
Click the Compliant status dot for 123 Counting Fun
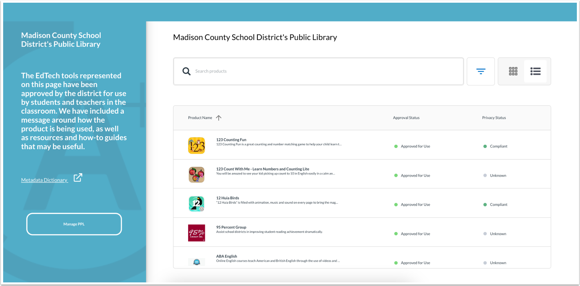485,146
